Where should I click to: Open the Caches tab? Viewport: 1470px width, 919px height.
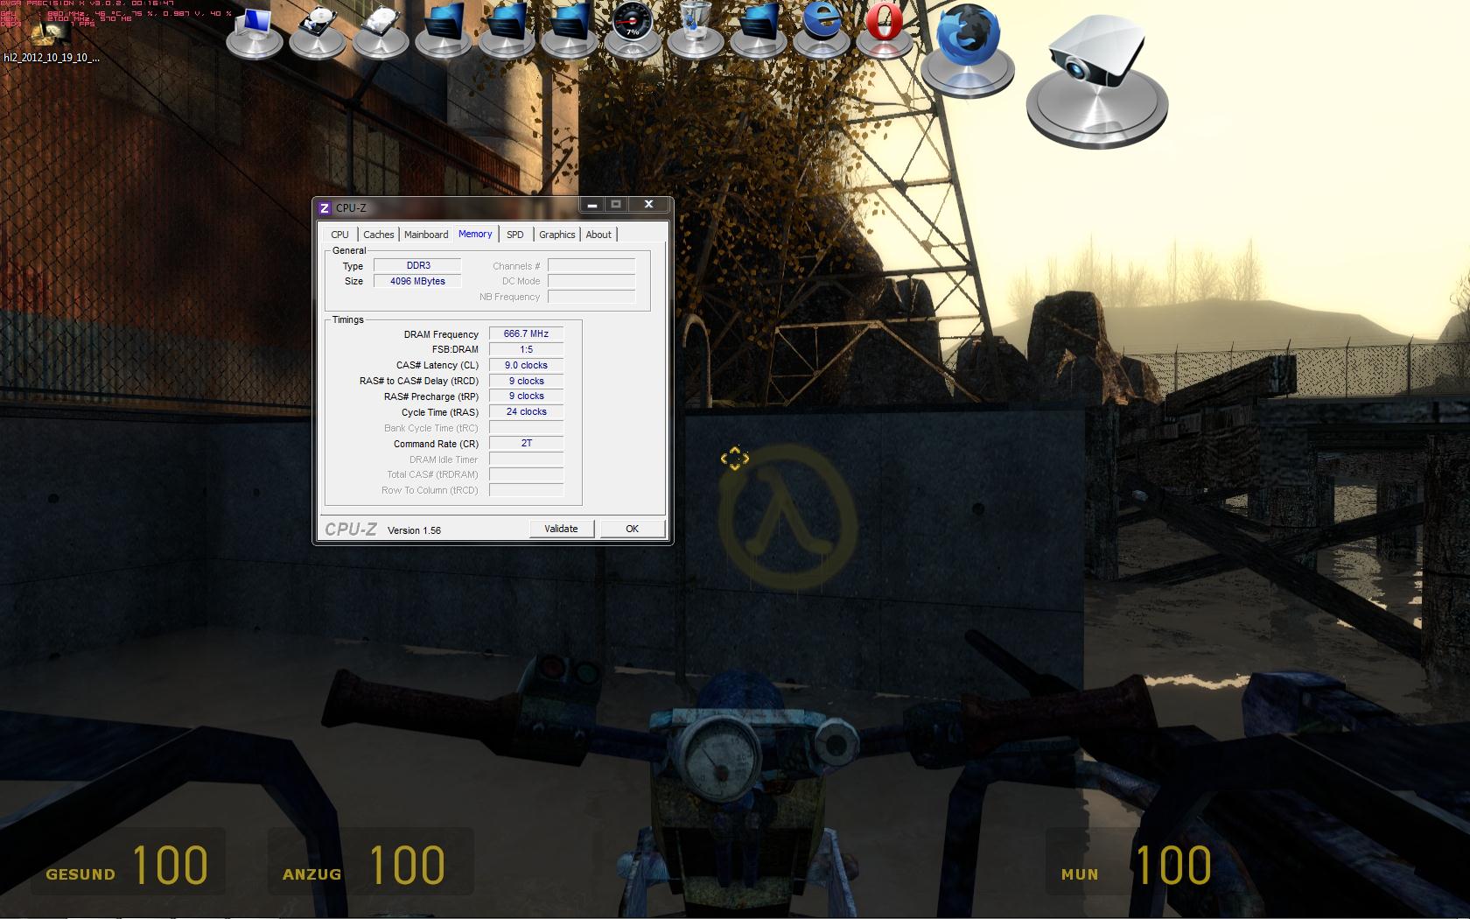(378, 235)
